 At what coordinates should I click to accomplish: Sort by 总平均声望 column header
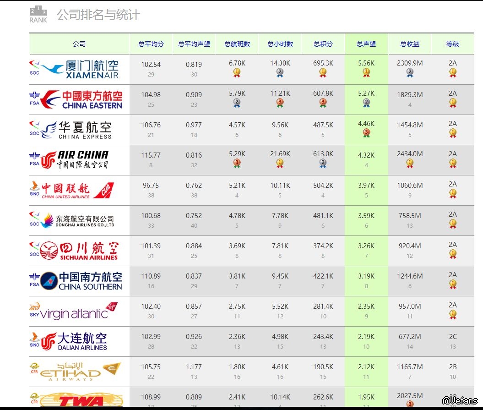coord(194,44)
